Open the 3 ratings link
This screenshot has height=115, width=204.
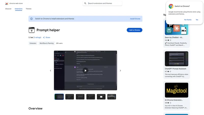(x=37, y=37)
